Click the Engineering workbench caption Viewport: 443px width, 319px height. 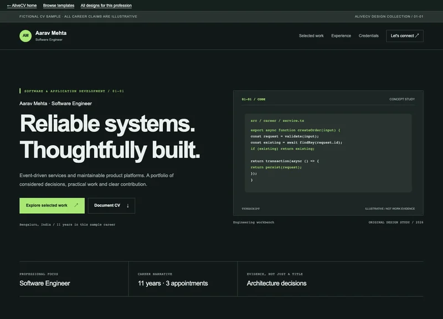[x=254, y=223]
